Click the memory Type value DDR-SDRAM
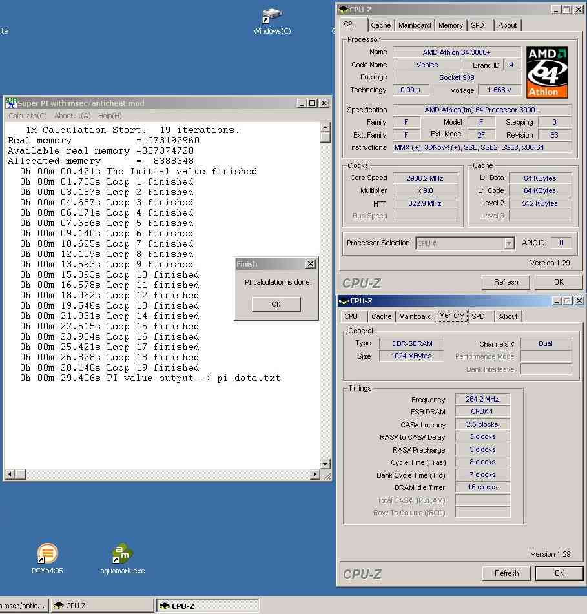Viewport: 587px width, 614px height. coord(412,343)
